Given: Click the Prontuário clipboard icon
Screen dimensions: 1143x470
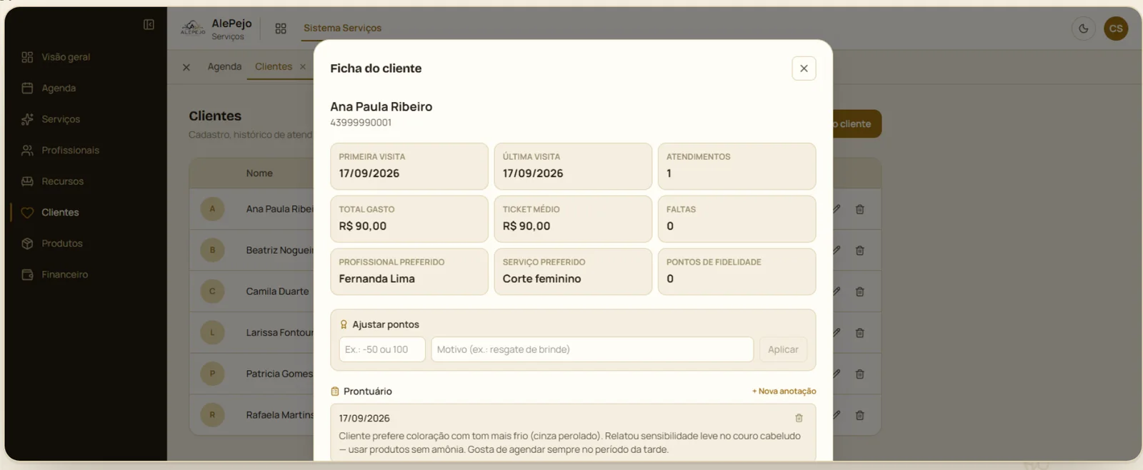Looking at the screenshot, I should point(335,392).
